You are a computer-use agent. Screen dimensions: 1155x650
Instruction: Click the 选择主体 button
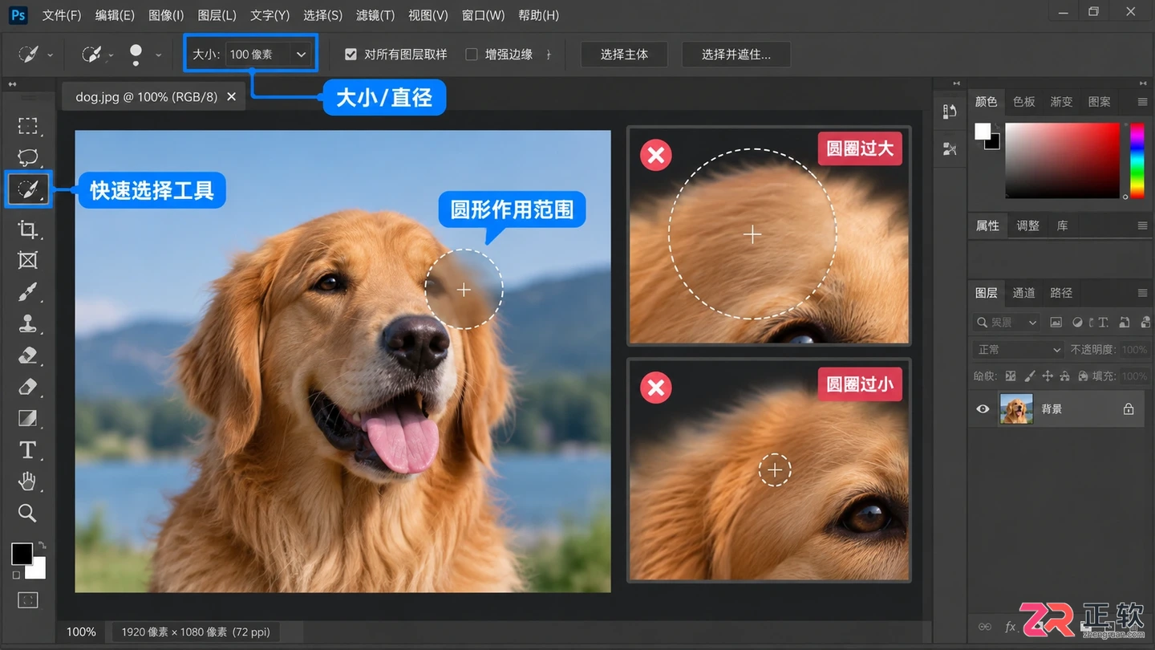click(x=624, y=55)
